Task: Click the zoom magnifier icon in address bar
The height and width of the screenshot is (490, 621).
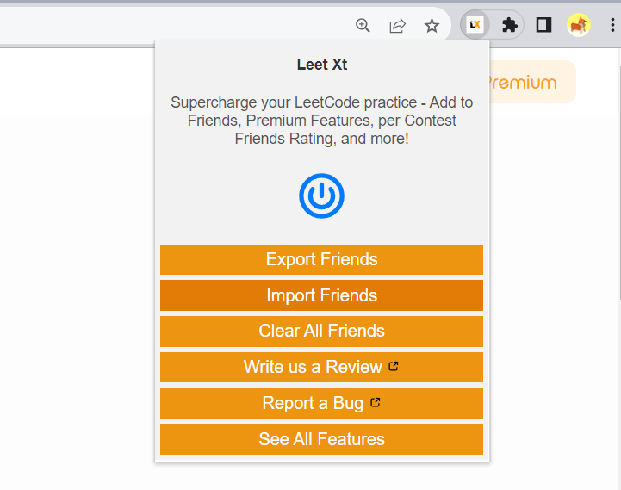Action: (x=363, y=25)
